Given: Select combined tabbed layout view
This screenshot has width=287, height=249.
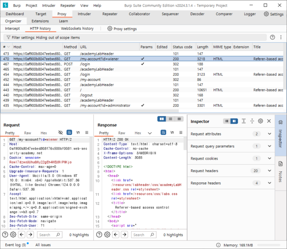Looking at the screenshot, I should coord(179,119).
